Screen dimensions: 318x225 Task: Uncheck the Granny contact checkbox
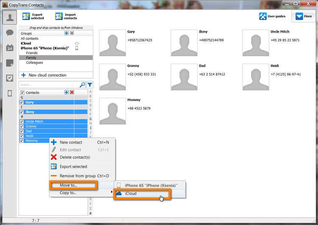pyautogui.click(x=22, y=126)
